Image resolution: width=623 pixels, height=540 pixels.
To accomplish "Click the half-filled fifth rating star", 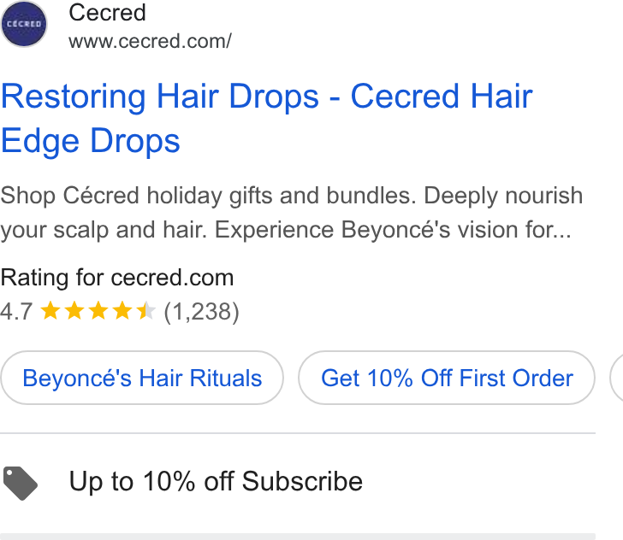I will tap(145, 311).
